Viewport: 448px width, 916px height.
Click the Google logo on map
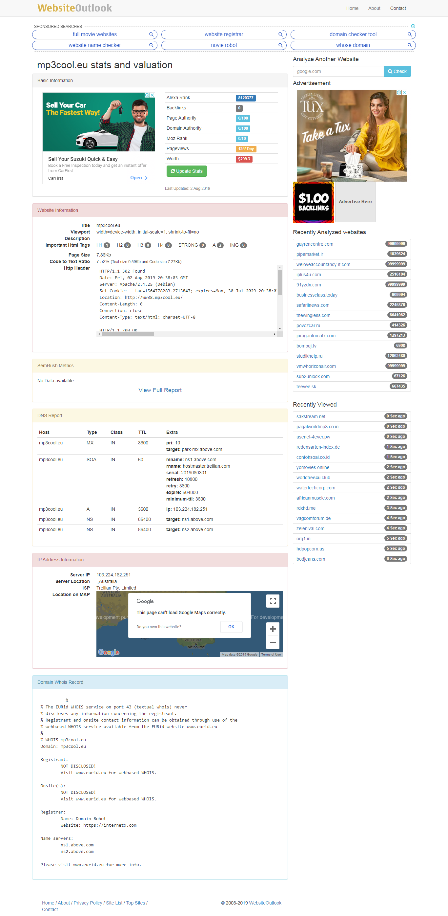(109, 652)
